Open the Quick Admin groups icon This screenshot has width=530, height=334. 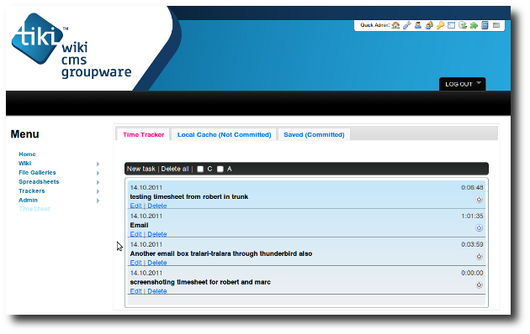[429, 25]
